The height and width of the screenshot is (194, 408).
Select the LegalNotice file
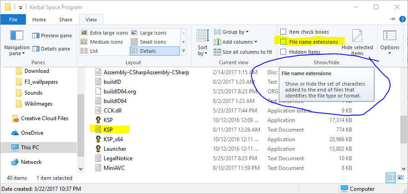118,158
